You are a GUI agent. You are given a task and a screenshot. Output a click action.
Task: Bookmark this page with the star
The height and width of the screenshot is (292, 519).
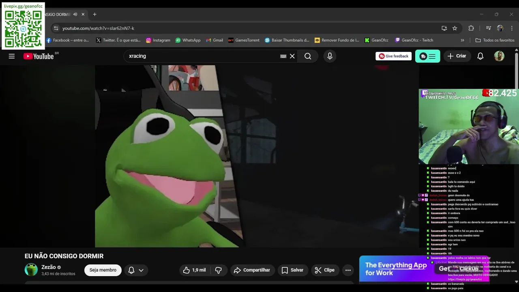point(455,28)
